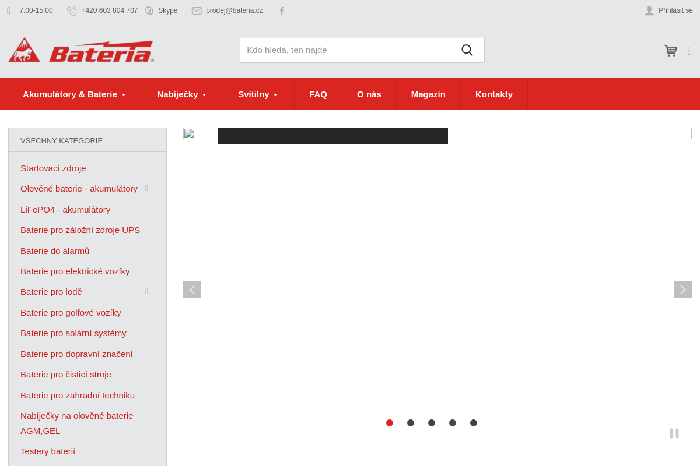Open the shopping cart icon
Image resolution: width=700 pixels, height=466 pixels.
(x=670, y=51)
